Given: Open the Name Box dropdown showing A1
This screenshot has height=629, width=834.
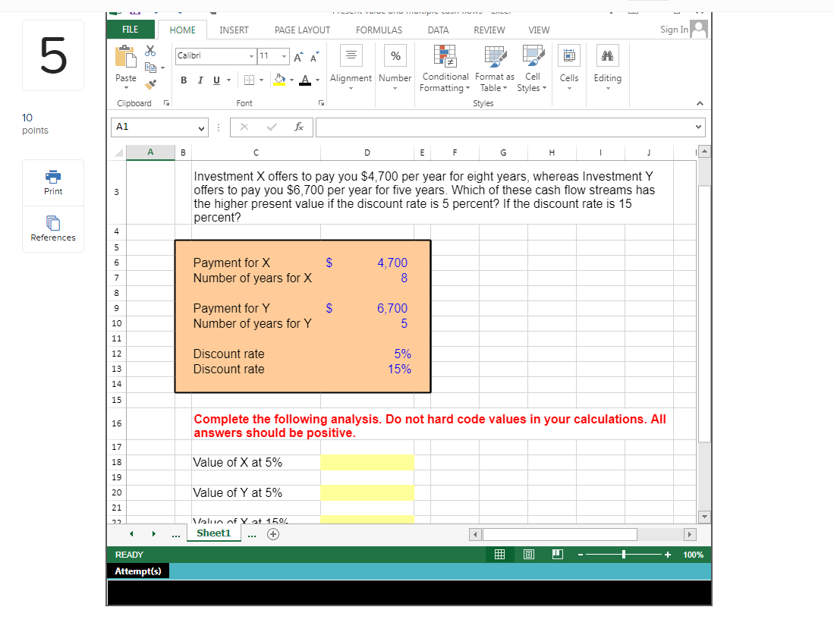Looking at the screenshot, I should point(201,127).
